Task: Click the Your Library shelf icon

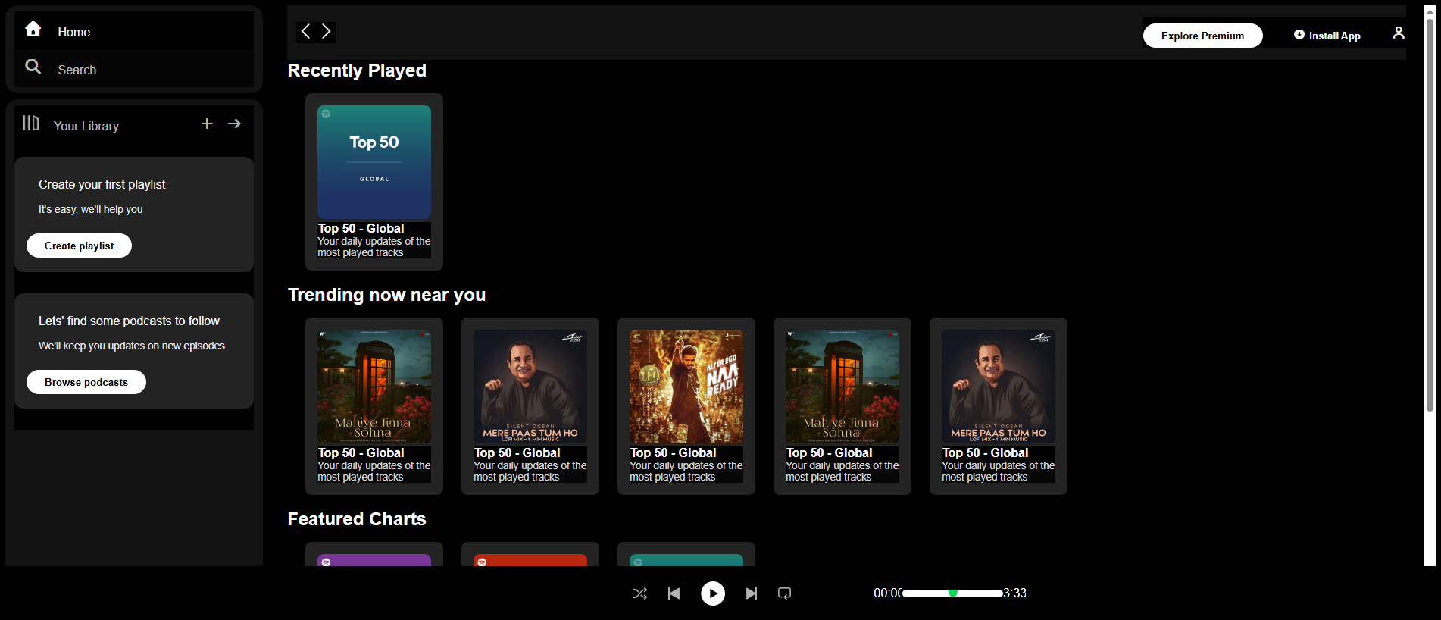Action: click(x=31, y=123)
